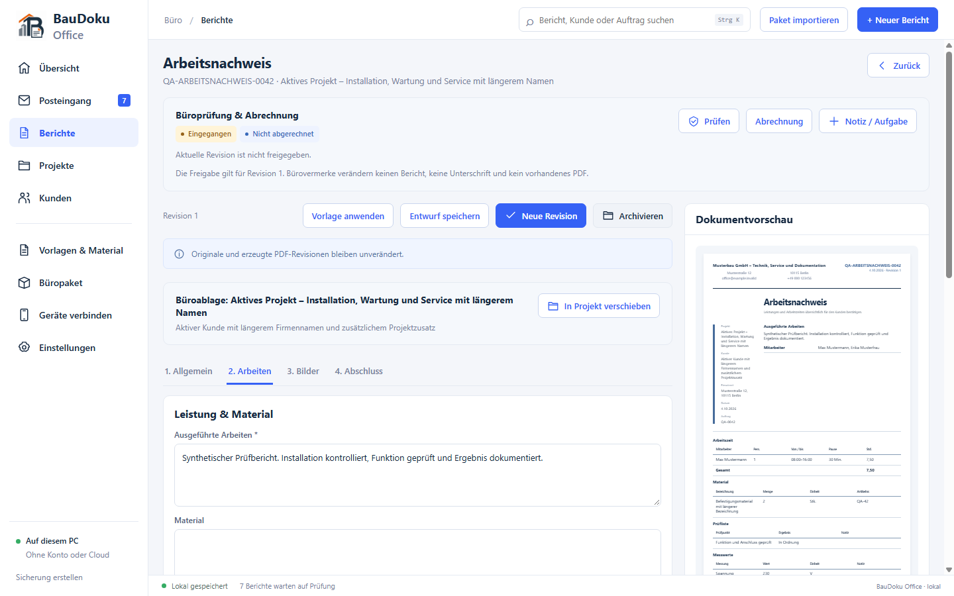The image size is (954, 596).
Task: Click the '7 Berichte warten auf Prüfung' status
Action: 288,586
